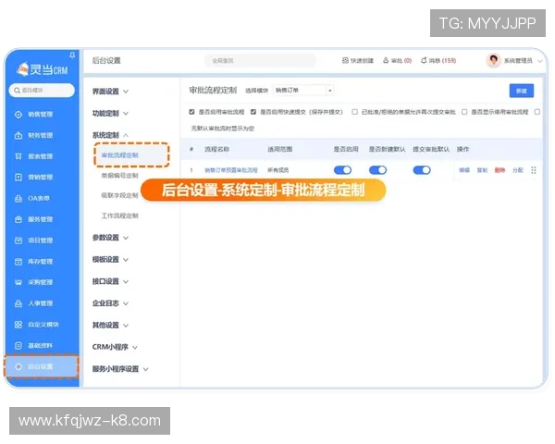Open 服务管理 sidebar icon
The height and width of the screenshot is (444, 555).
(x=18, y=219)
